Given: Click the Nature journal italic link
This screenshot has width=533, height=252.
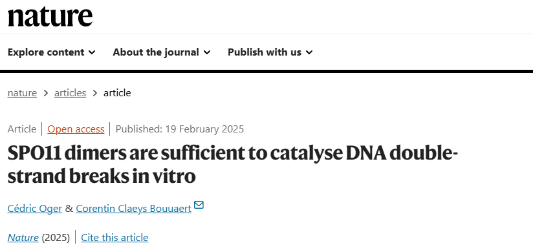Looking at the screenshot, I should [x=23, y=237].
